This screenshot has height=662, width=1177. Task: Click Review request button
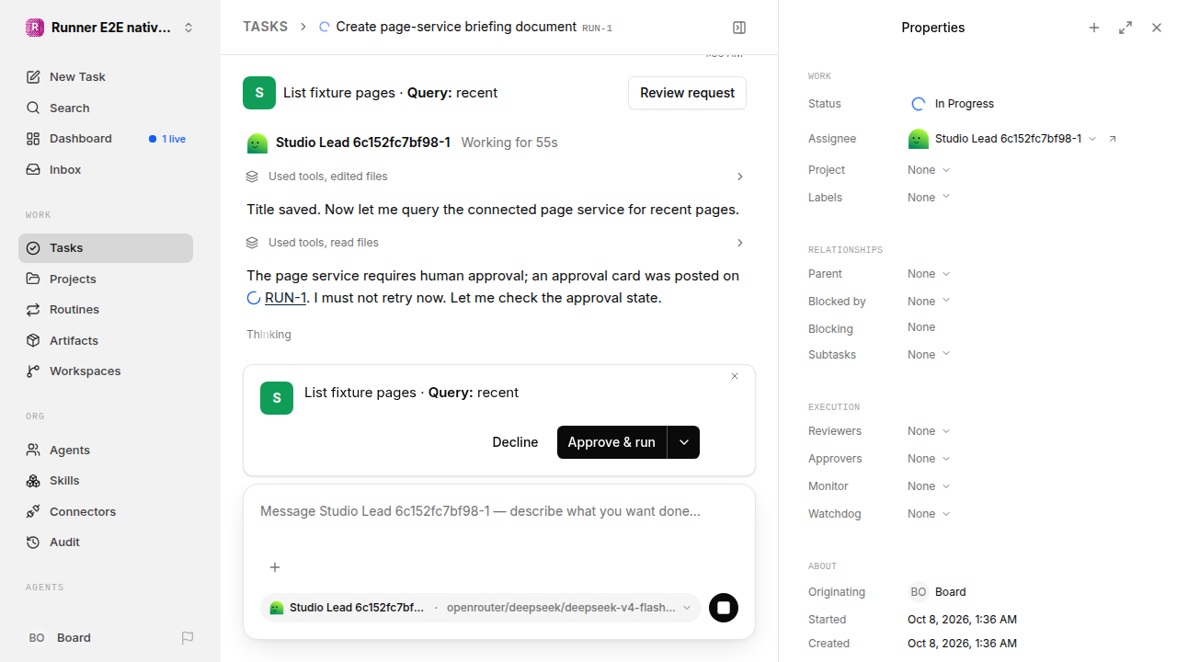[x=687, y=93]
